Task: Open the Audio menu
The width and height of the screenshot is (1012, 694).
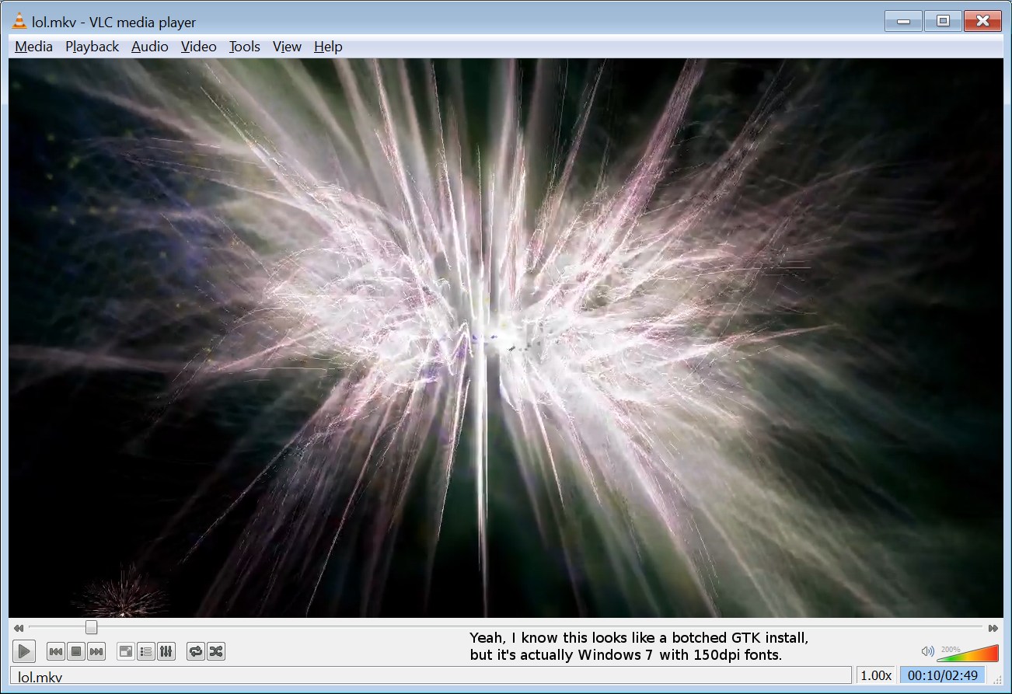Action: [x=149, y=47]
